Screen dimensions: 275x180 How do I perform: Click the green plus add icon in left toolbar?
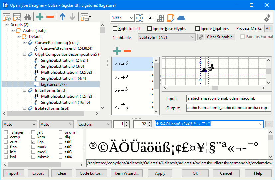point(40,17)
